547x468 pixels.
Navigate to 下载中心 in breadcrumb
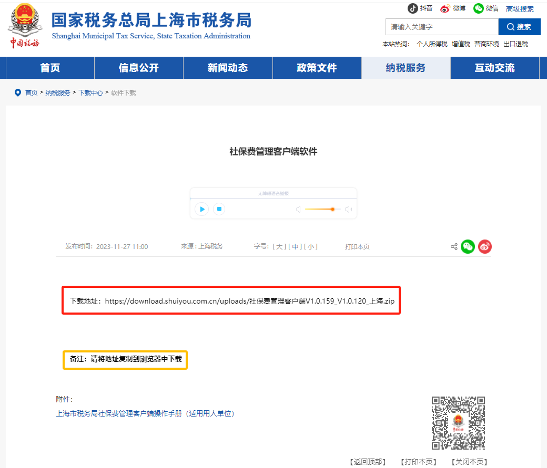90,93
